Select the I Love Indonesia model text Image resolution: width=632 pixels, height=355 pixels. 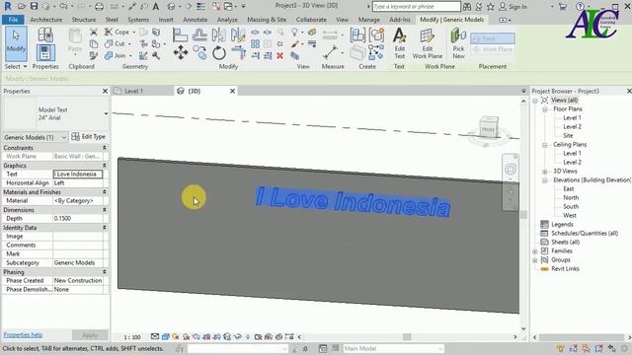pos(354,201)
